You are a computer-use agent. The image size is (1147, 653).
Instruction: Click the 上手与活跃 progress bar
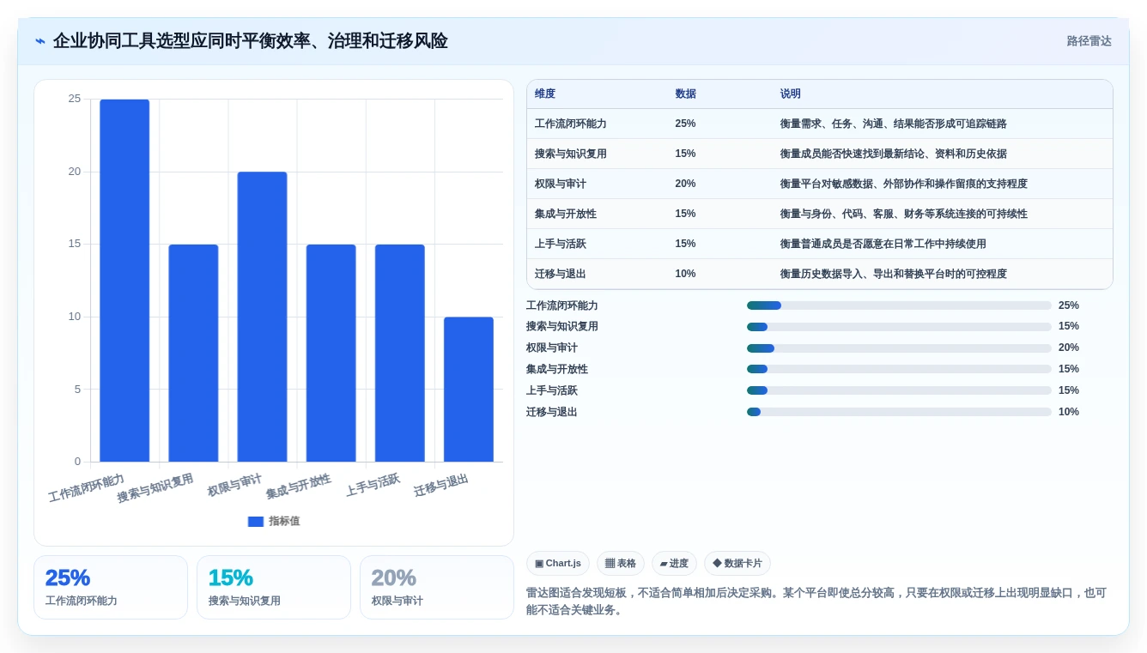tap(899, 390)
